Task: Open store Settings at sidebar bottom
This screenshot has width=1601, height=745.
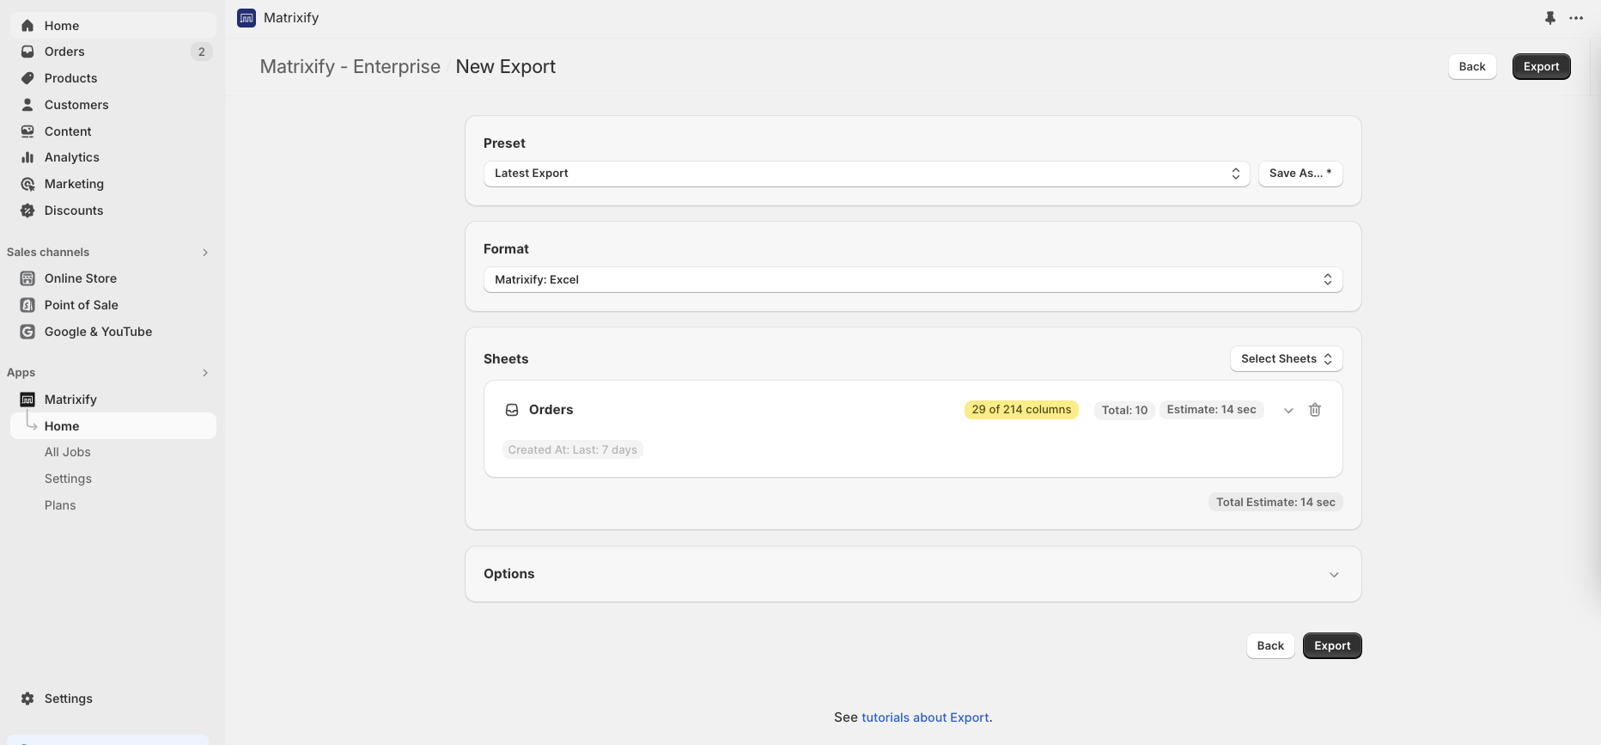Action: click(x=69, y=699)
